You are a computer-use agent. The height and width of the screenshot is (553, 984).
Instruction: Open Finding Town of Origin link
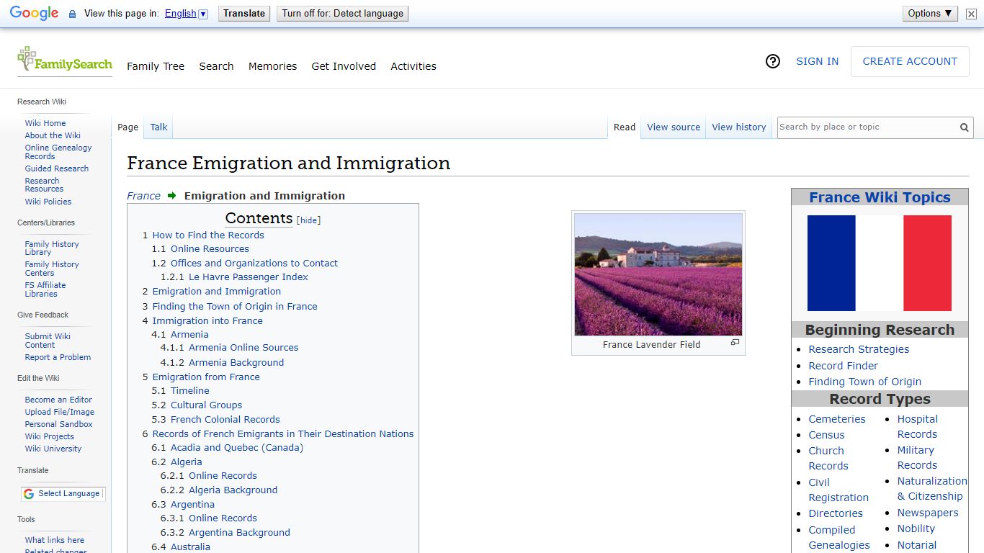[x=864, y=382]
